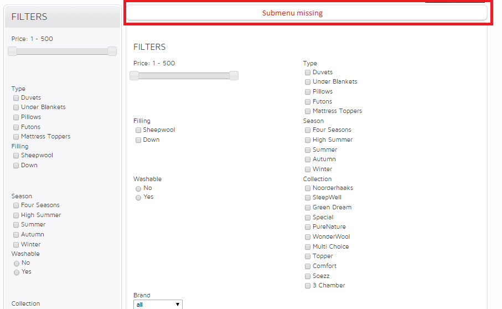This screenshot has height=309, width=502.
Task: Click the main panel price slider minimum handle
Action: click(134, 75)
